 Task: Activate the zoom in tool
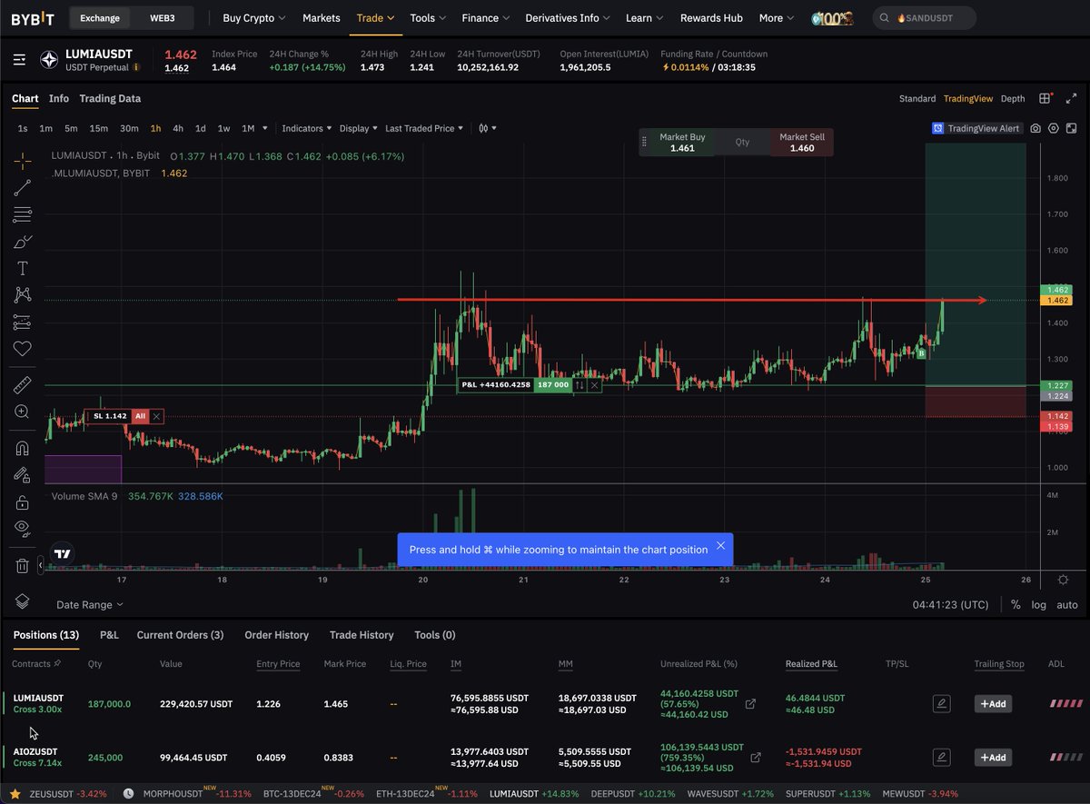[22, 412]
